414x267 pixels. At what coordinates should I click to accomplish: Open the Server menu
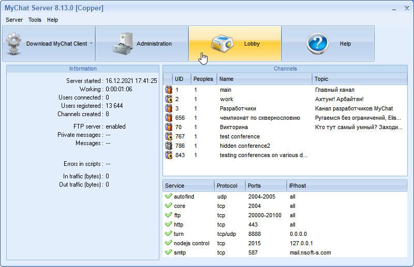coord(14,20)
